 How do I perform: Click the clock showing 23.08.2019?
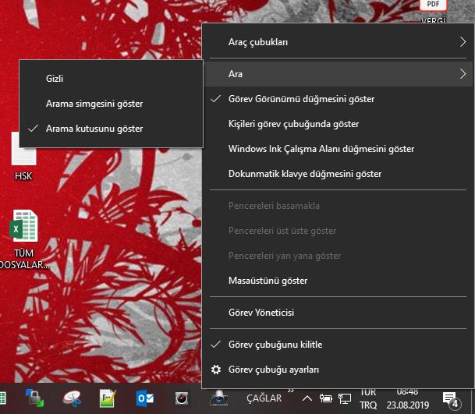tap(407, 398)
